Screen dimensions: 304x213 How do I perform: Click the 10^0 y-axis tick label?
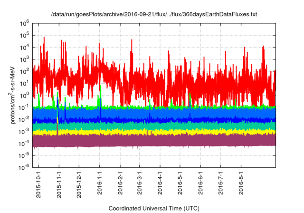(x=24, y=96)
